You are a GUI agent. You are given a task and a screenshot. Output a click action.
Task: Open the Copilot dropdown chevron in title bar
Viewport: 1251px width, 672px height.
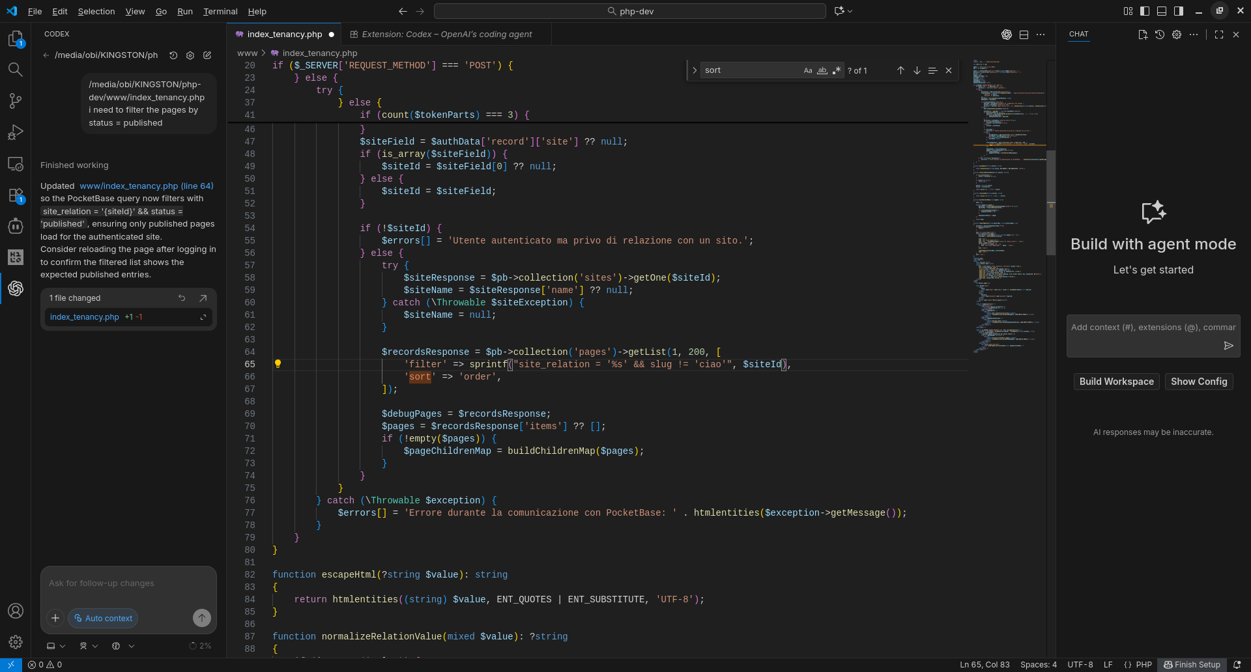(850, 11)
